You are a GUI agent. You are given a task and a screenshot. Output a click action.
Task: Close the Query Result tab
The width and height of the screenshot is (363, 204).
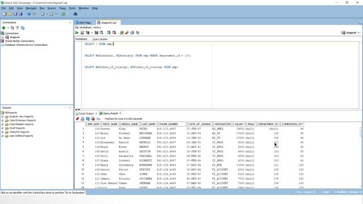click(120, 113)
